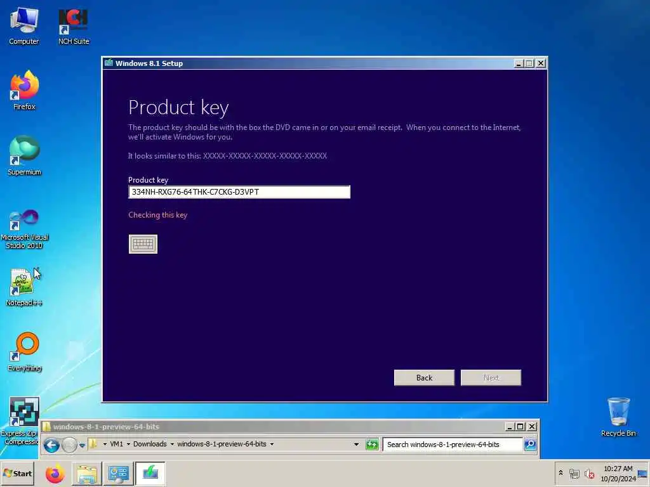
Task: Select windows-8-1-preview-64-bits path segment
Action: click(222, 444)
